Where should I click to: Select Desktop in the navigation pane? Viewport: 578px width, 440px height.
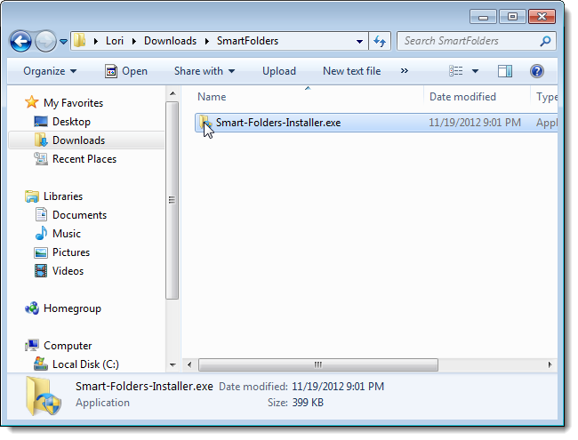point(71,122)
